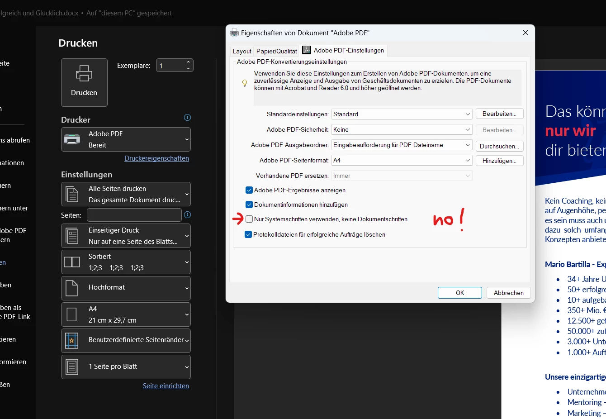Open the Seite einrichten link
606x419 pixels.
pyautogui.click(x=166, y=386)
